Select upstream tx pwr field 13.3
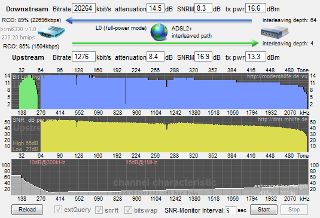The image size is (320, 218). tap(255, 56)
